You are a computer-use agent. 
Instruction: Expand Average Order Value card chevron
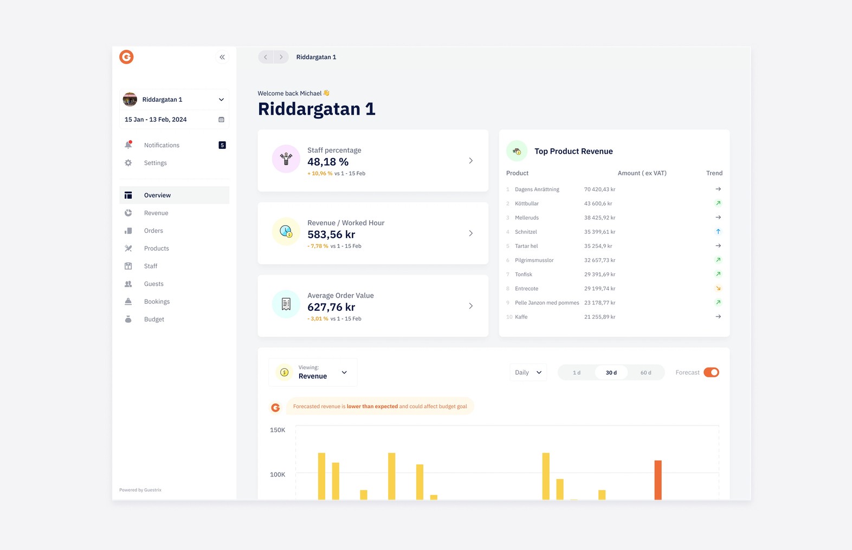tap(470, 306)
